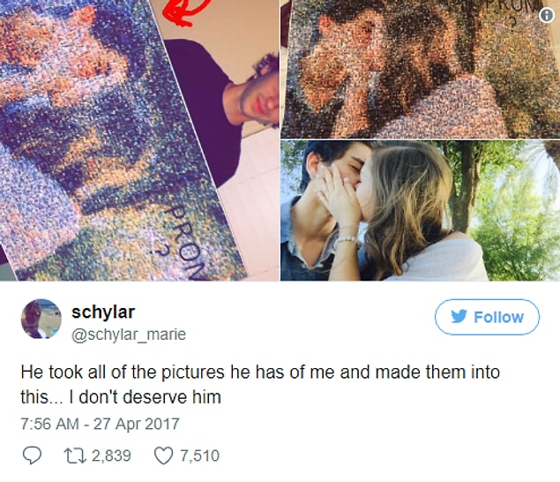This screenshot has width=560, height=482.
Task: Click the PROM text on the mosaic poster
Action: (186, 240)
